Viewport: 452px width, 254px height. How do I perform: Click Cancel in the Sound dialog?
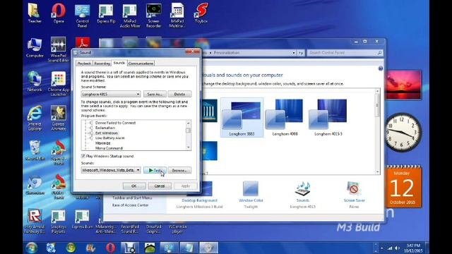click(160, 186)
